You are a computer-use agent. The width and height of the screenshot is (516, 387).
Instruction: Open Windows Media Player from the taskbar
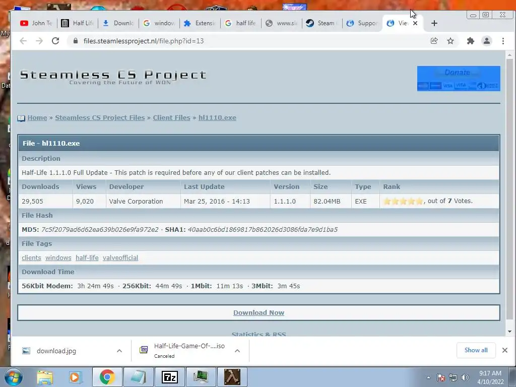(75, 377)
